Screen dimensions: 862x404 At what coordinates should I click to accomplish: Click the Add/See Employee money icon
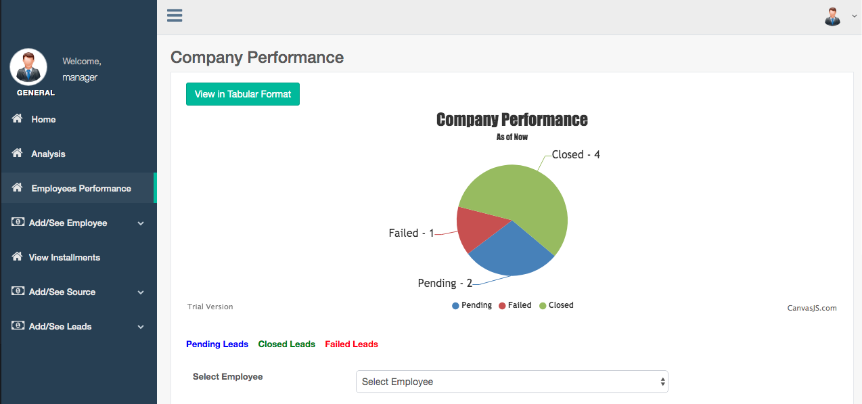coord(18,222)
